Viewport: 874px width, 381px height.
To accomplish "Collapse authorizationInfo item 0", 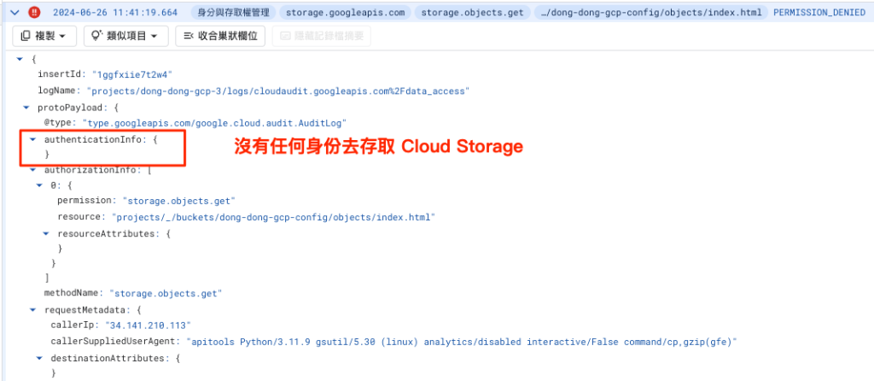I will click(x=39, y=185).
